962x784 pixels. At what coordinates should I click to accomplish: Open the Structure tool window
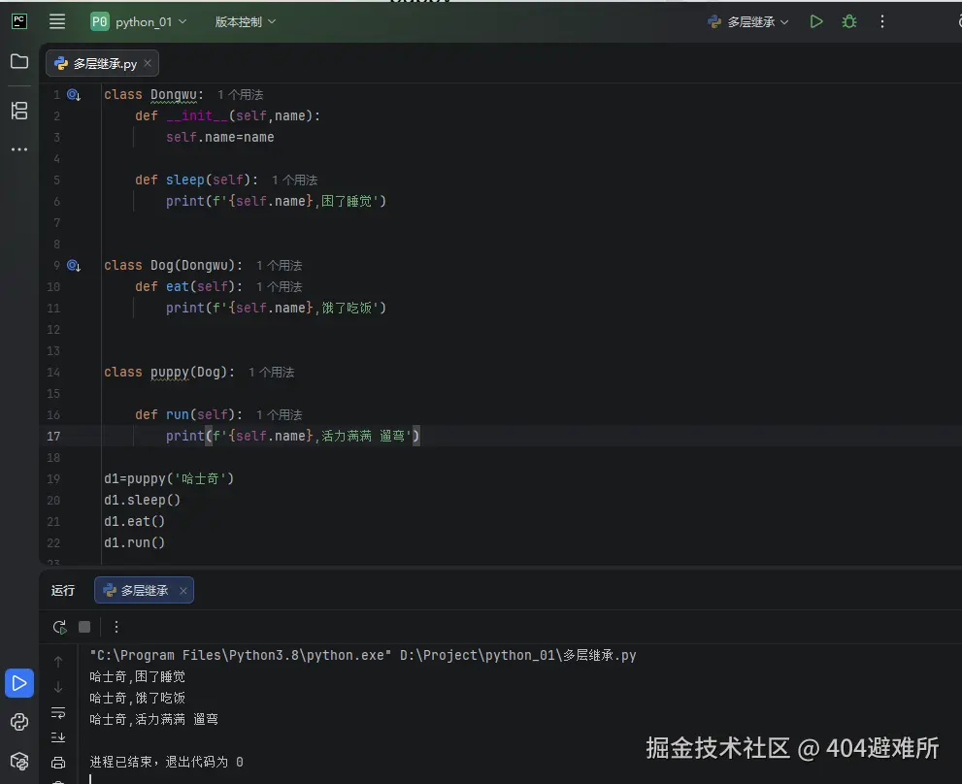(x=19, y=111)
